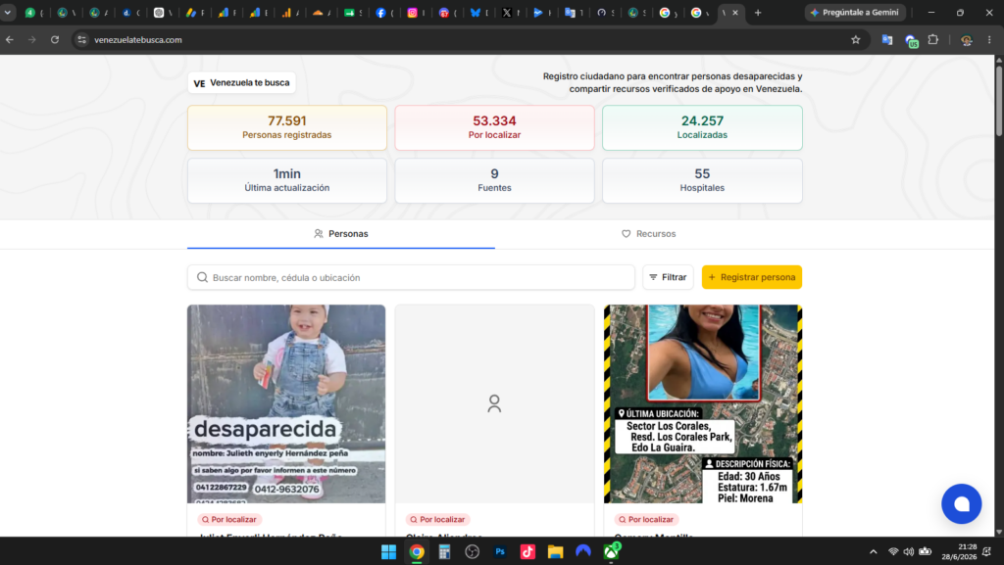Click the magnifier icon in search box
The height and width of the screenshot is (565, 1004).
click(x=202, y=277)
